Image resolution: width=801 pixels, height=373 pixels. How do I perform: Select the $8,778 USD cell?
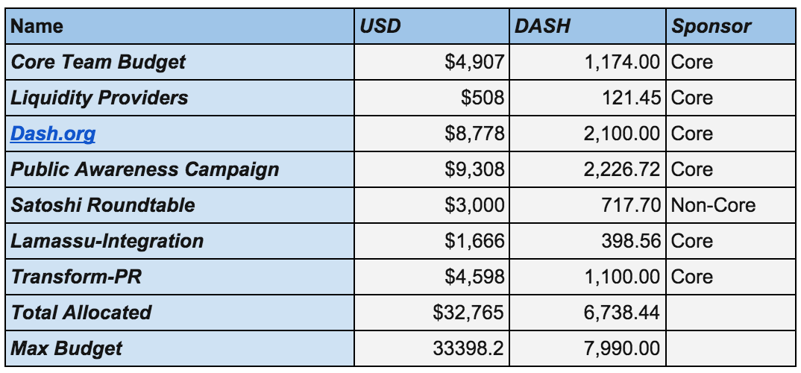(x=432, y=134)
